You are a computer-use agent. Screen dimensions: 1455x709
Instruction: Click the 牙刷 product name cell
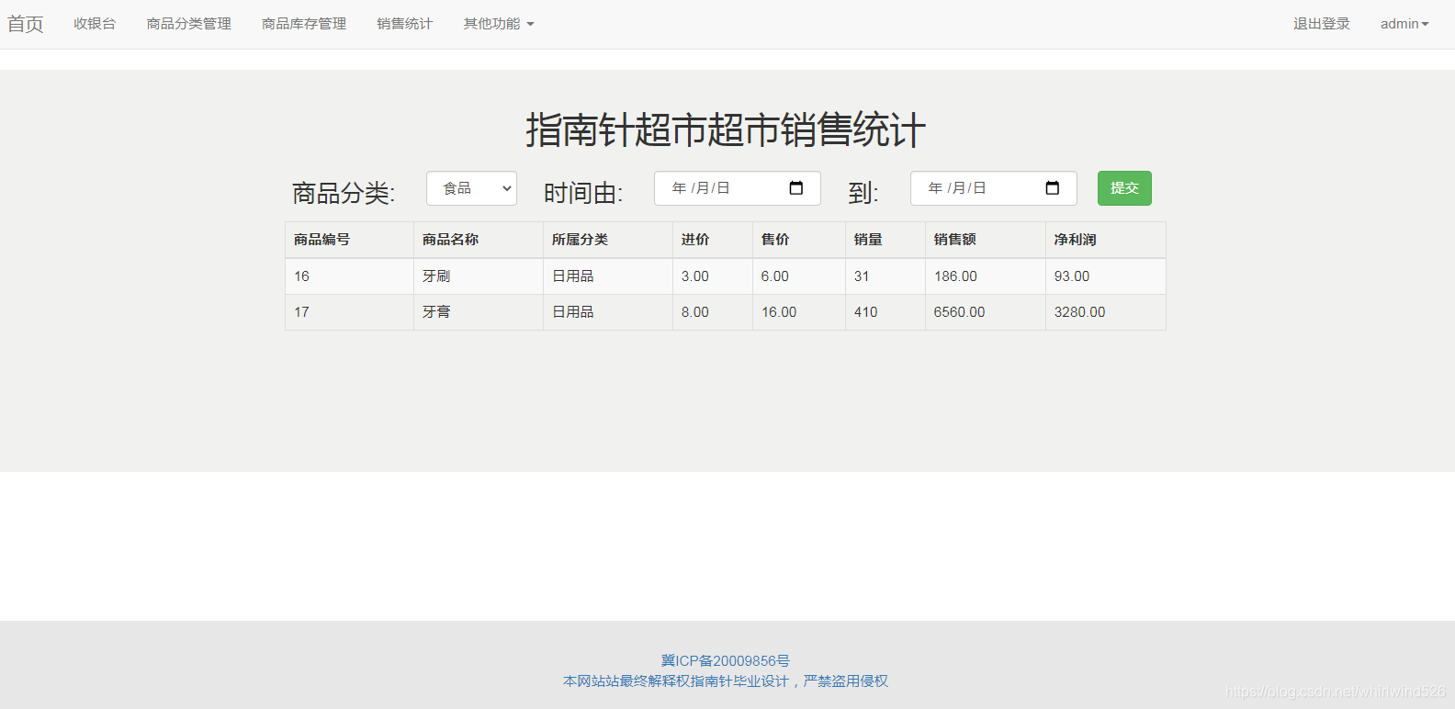(479, 276)
